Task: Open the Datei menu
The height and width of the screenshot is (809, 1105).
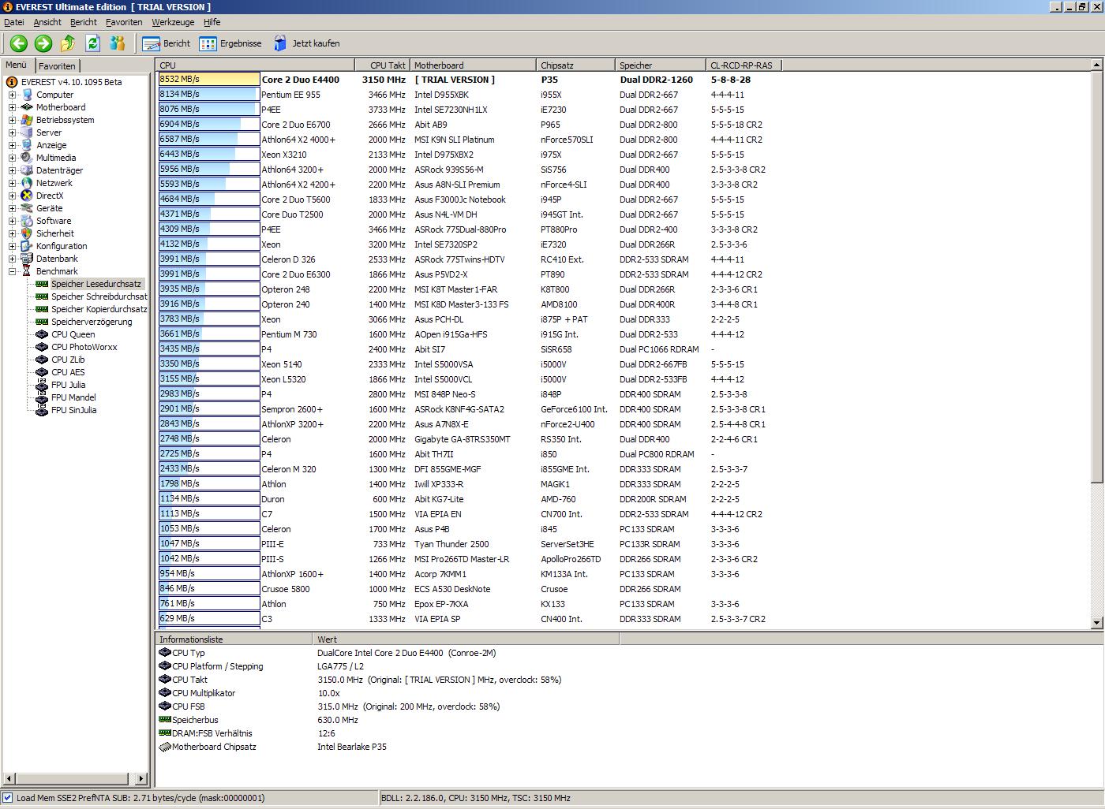Action: 14,22
